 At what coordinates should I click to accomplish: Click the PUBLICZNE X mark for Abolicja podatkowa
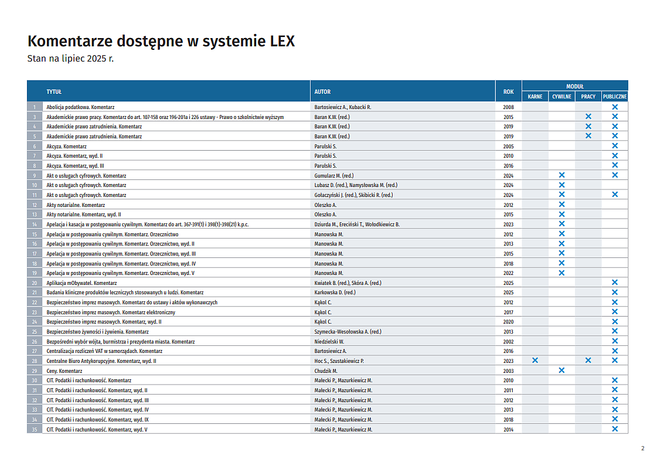[x=615, y=107]
